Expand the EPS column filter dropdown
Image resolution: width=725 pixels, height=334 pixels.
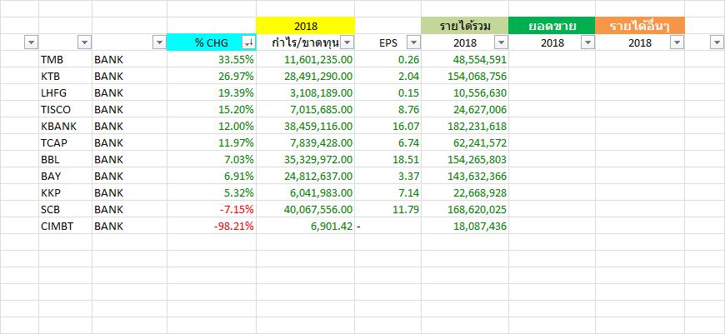pos(413,42)
